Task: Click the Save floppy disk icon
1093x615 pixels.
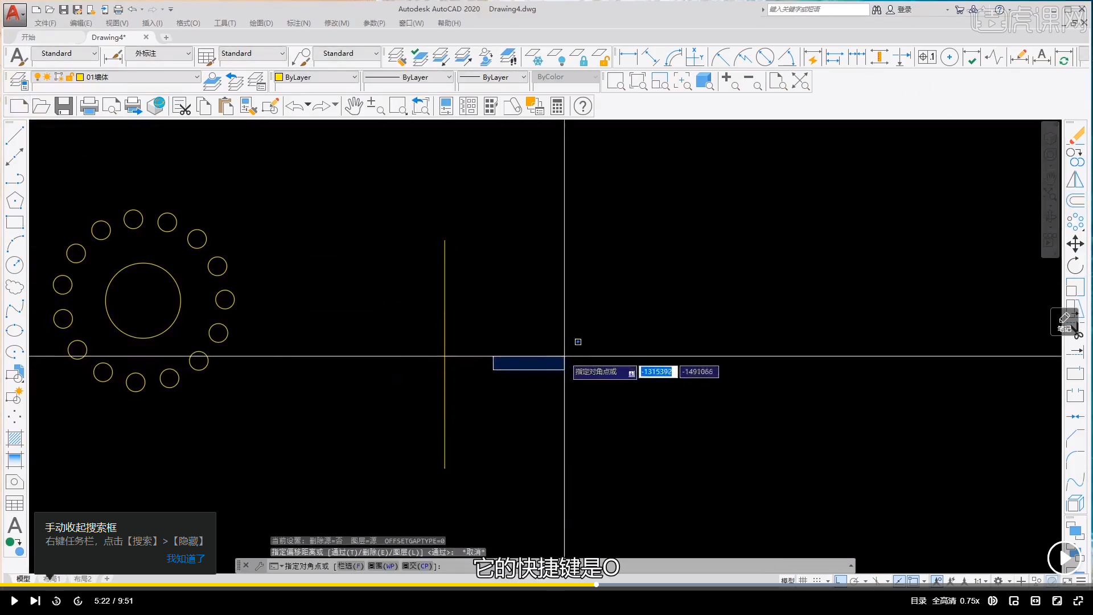Action: 63,106
